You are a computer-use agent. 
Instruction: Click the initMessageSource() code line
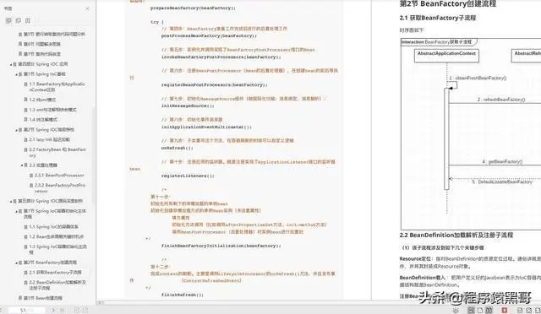[x=188, y=106]
